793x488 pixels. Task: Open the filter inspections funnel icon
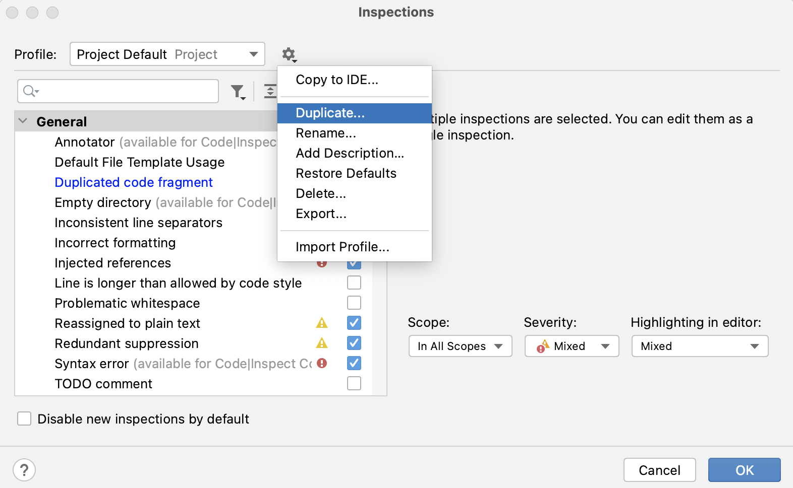[x=237, y=91]
